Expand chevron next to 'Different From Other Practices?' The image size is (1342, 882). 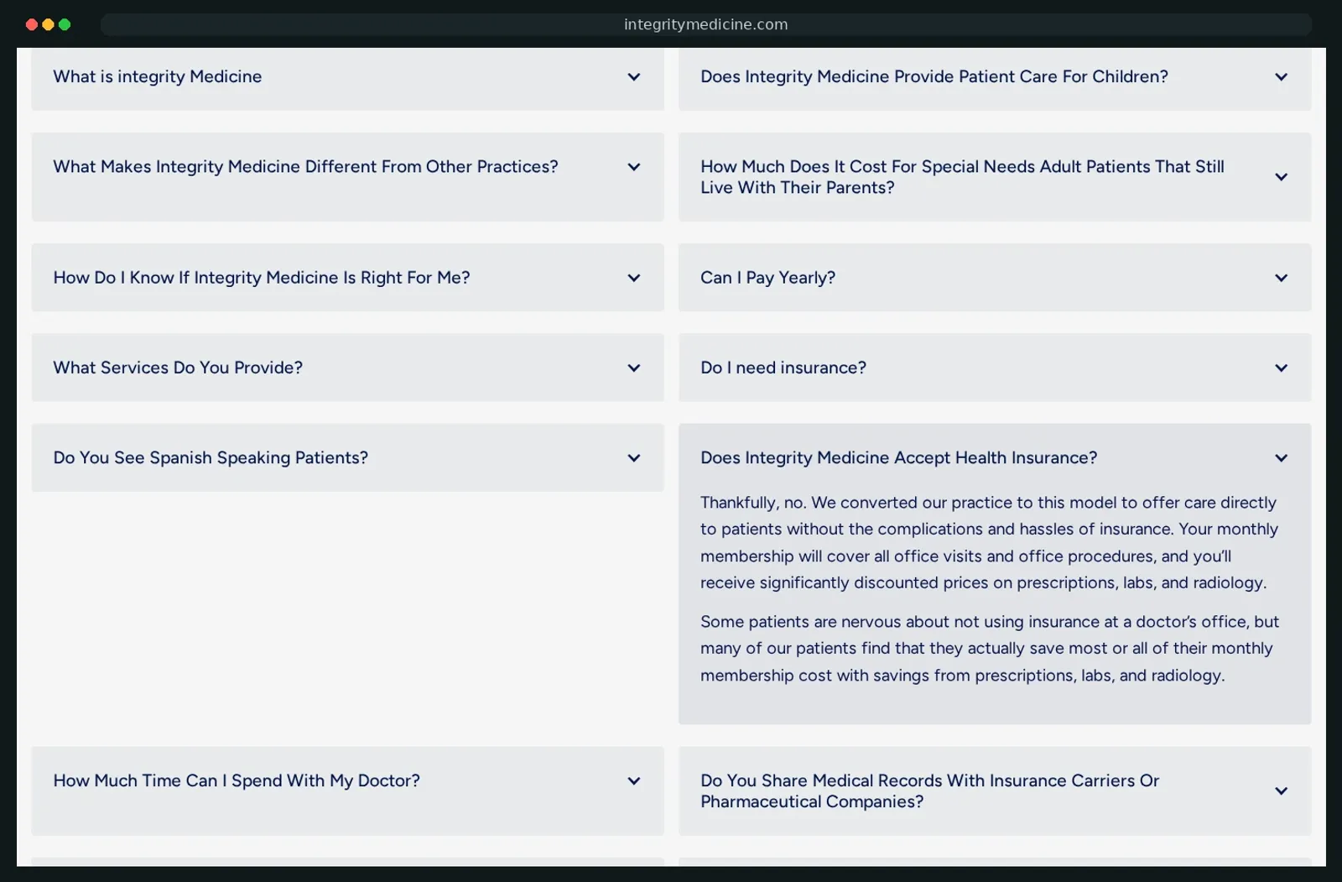(634, 167)
